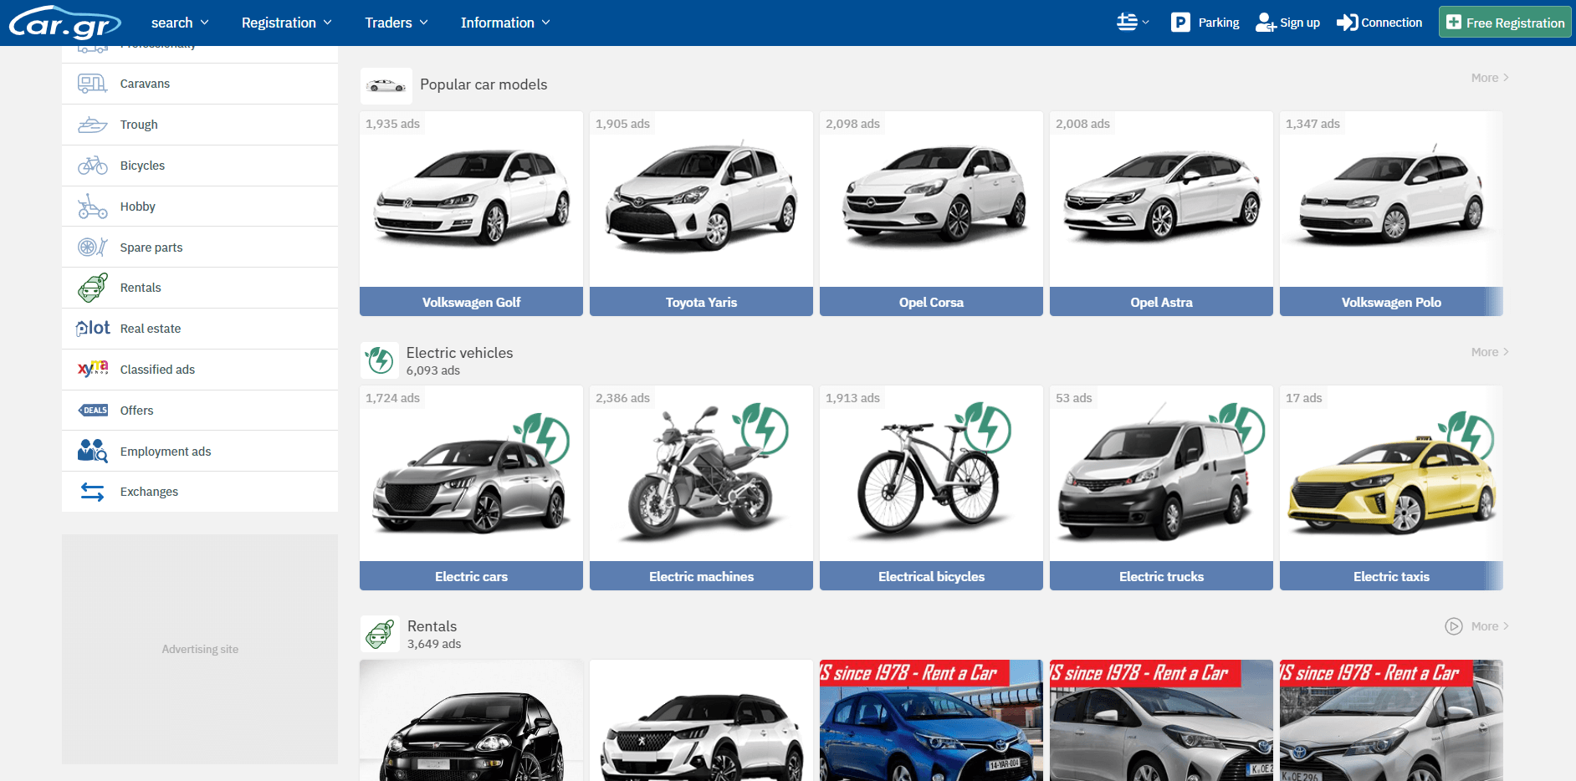Click the Rentals section heading icon

click(x=381, y=635)
